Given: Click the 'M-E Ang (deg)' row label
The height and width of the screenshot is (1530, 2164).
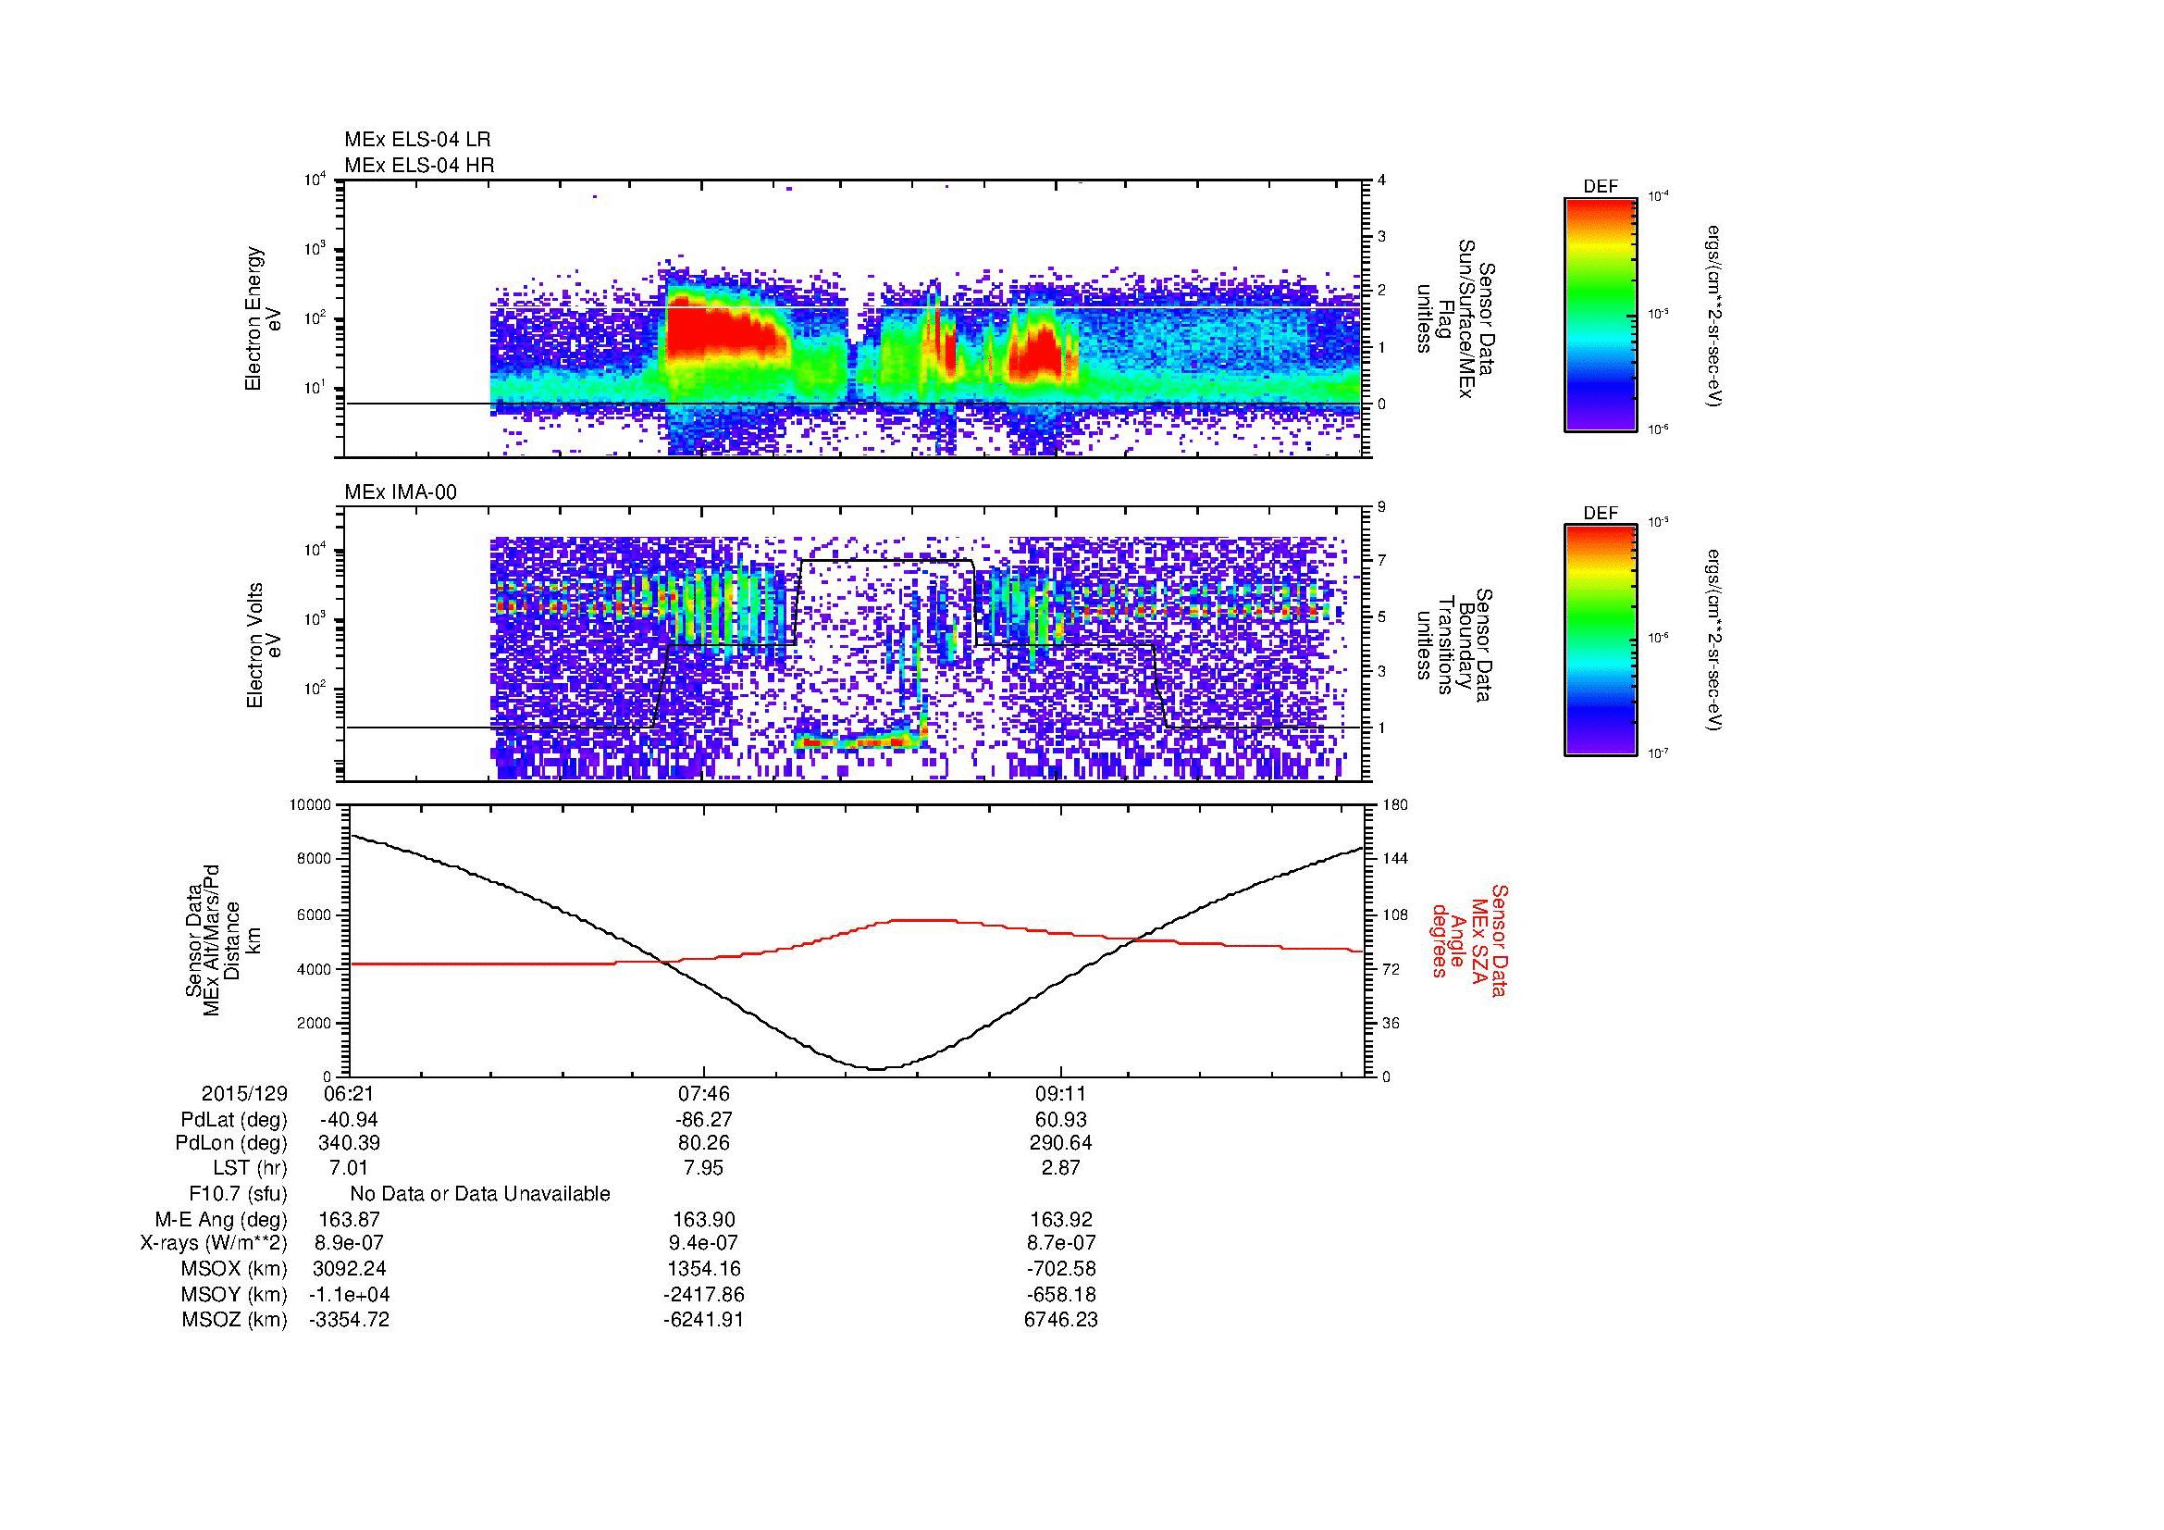Looking at the screenshot, I should point(220,1219).
